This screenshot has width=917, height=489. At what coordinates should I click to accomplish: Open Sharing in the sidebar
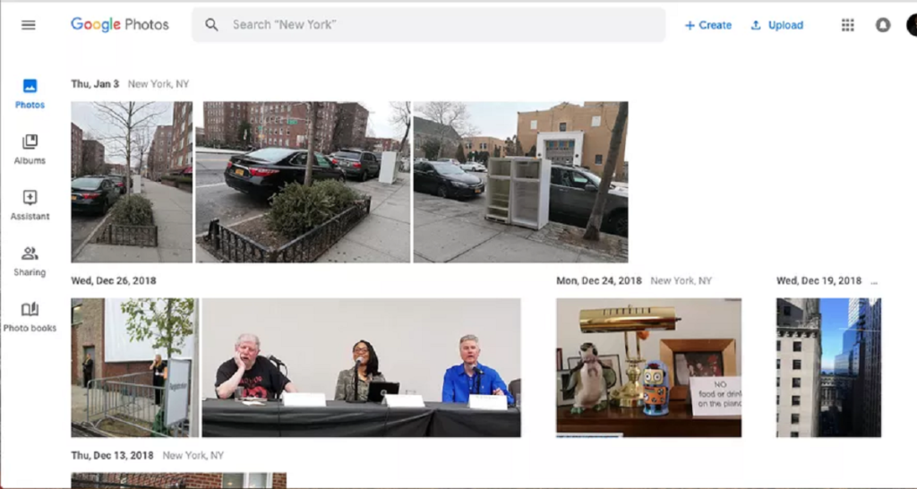point(30,260)
